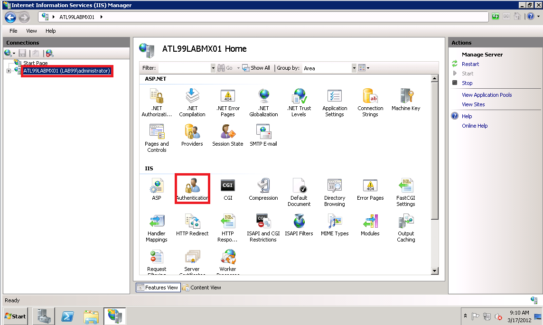
Task: Open ISAPI and CGI Restrictions feature
Action: 263,228
